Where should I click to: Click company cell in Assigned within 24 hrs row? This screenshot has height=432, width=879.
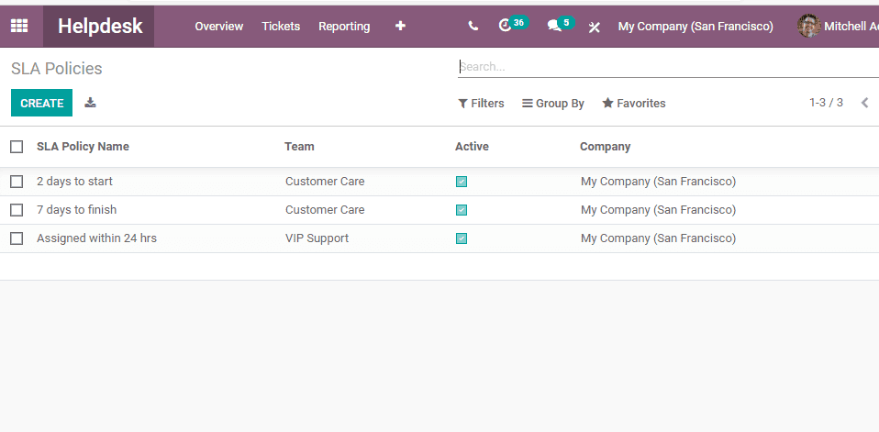(x=658, y=238)
